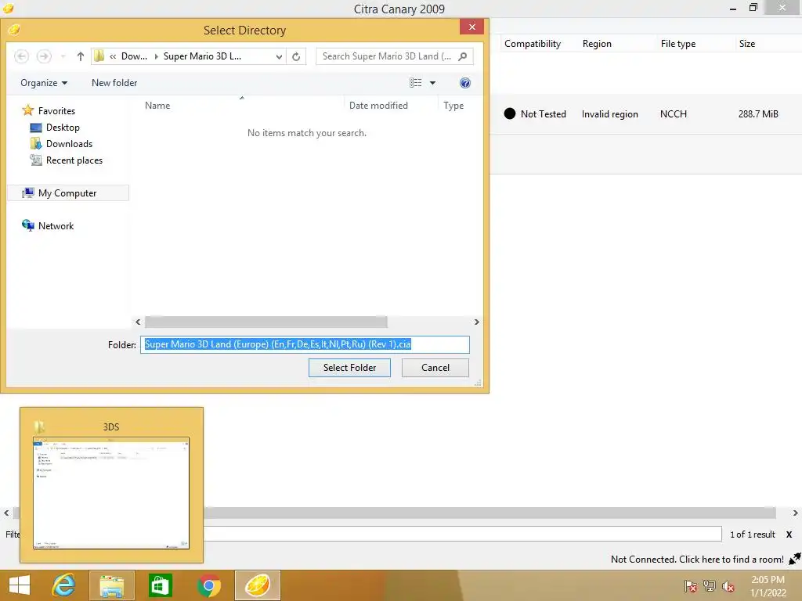The width and height of the screenshot is (802, 601).
Task: Click the Citra game filter text field
Action: tap(462, 534)
